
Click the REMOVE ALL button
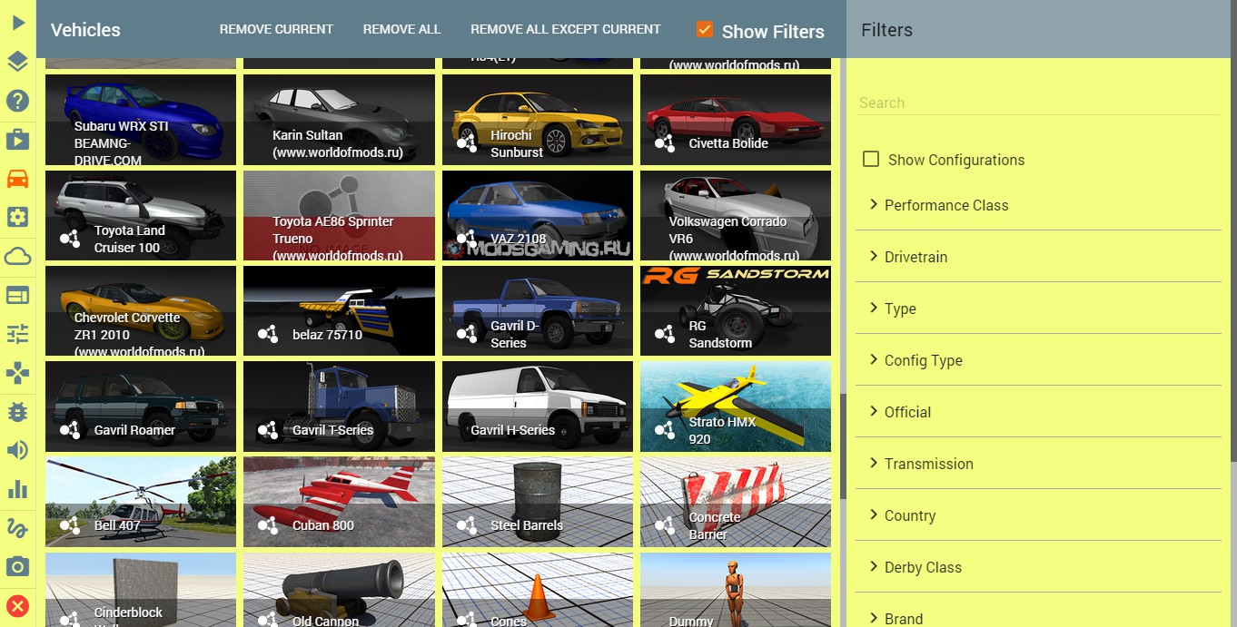click(x=401, y=29)
